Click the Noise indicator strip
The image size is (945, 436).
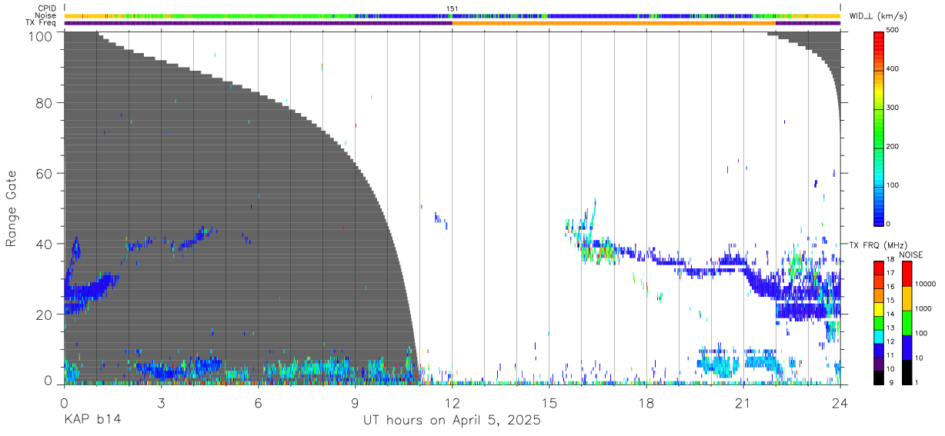coord(452,15)
